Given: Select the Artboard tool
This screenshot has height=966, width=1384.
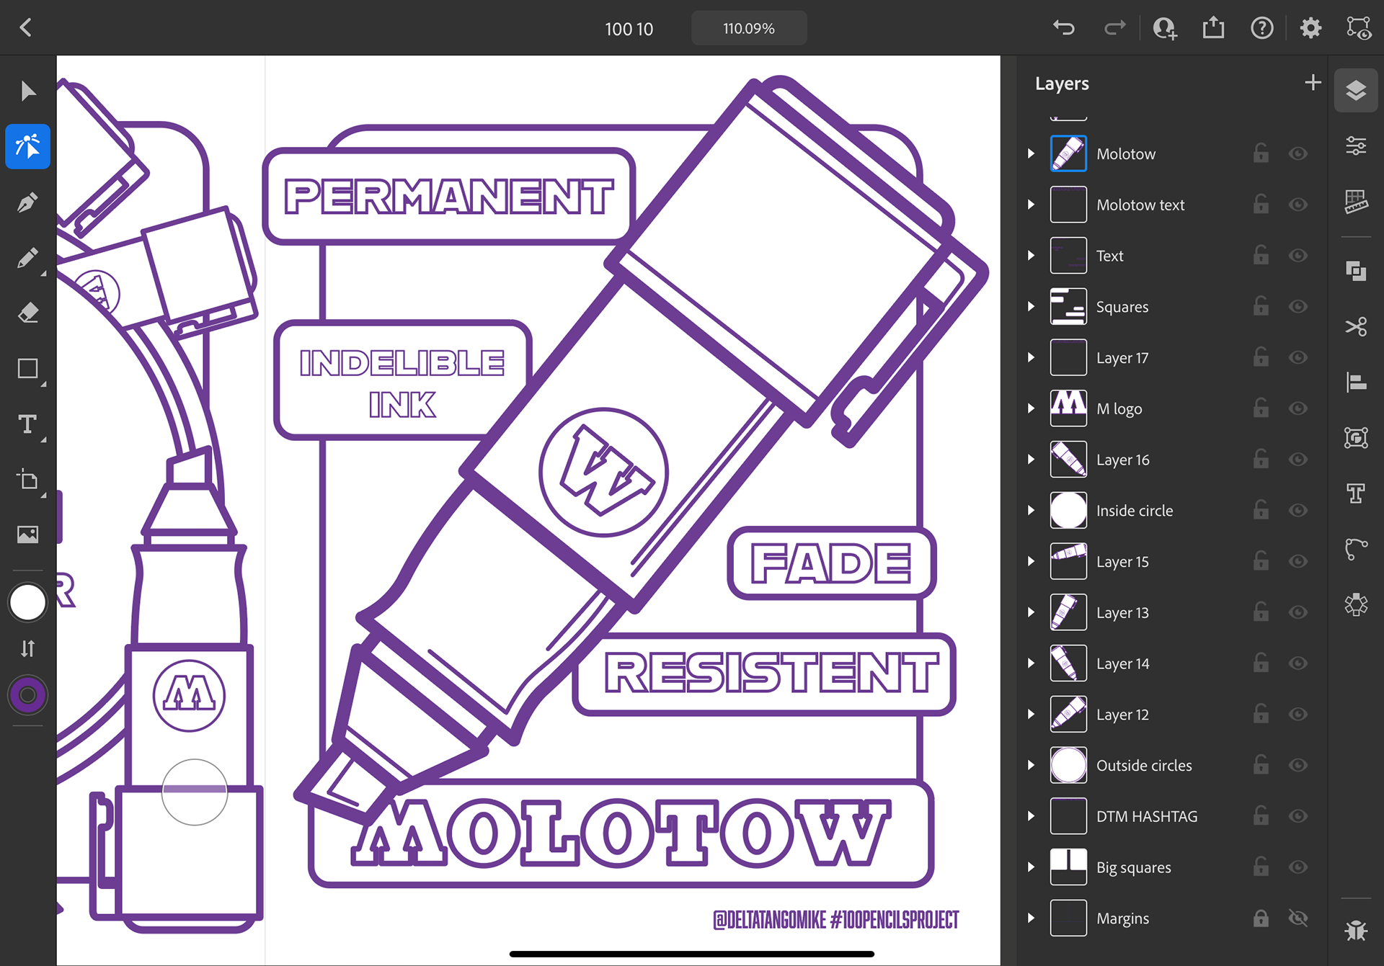Looking at the screenshot, I should coord(27,480).
